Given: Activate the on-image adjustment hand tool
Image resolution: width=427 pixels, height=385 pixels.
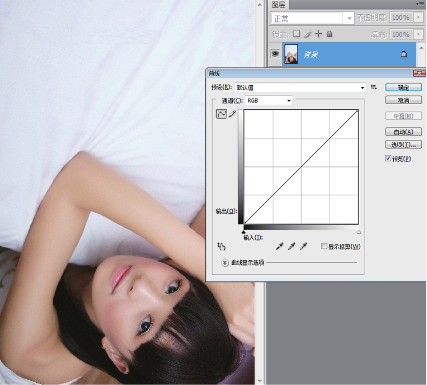Looking at the screenshot, I should click(222, 247).
